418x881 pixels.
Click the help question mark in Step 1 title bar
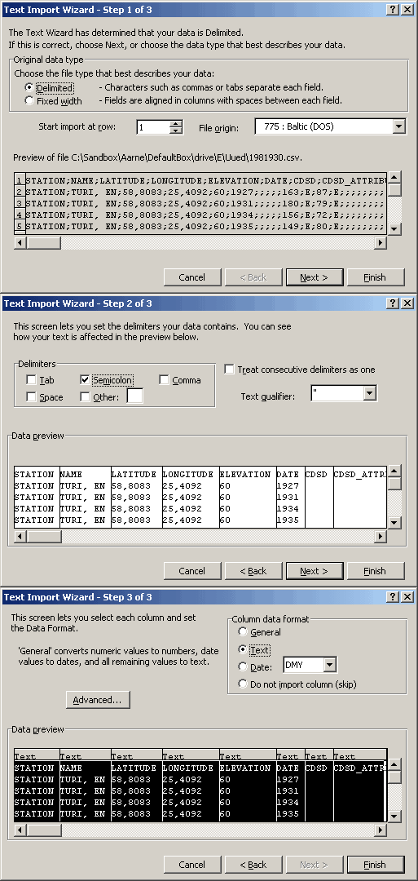(x=392, y=10)
